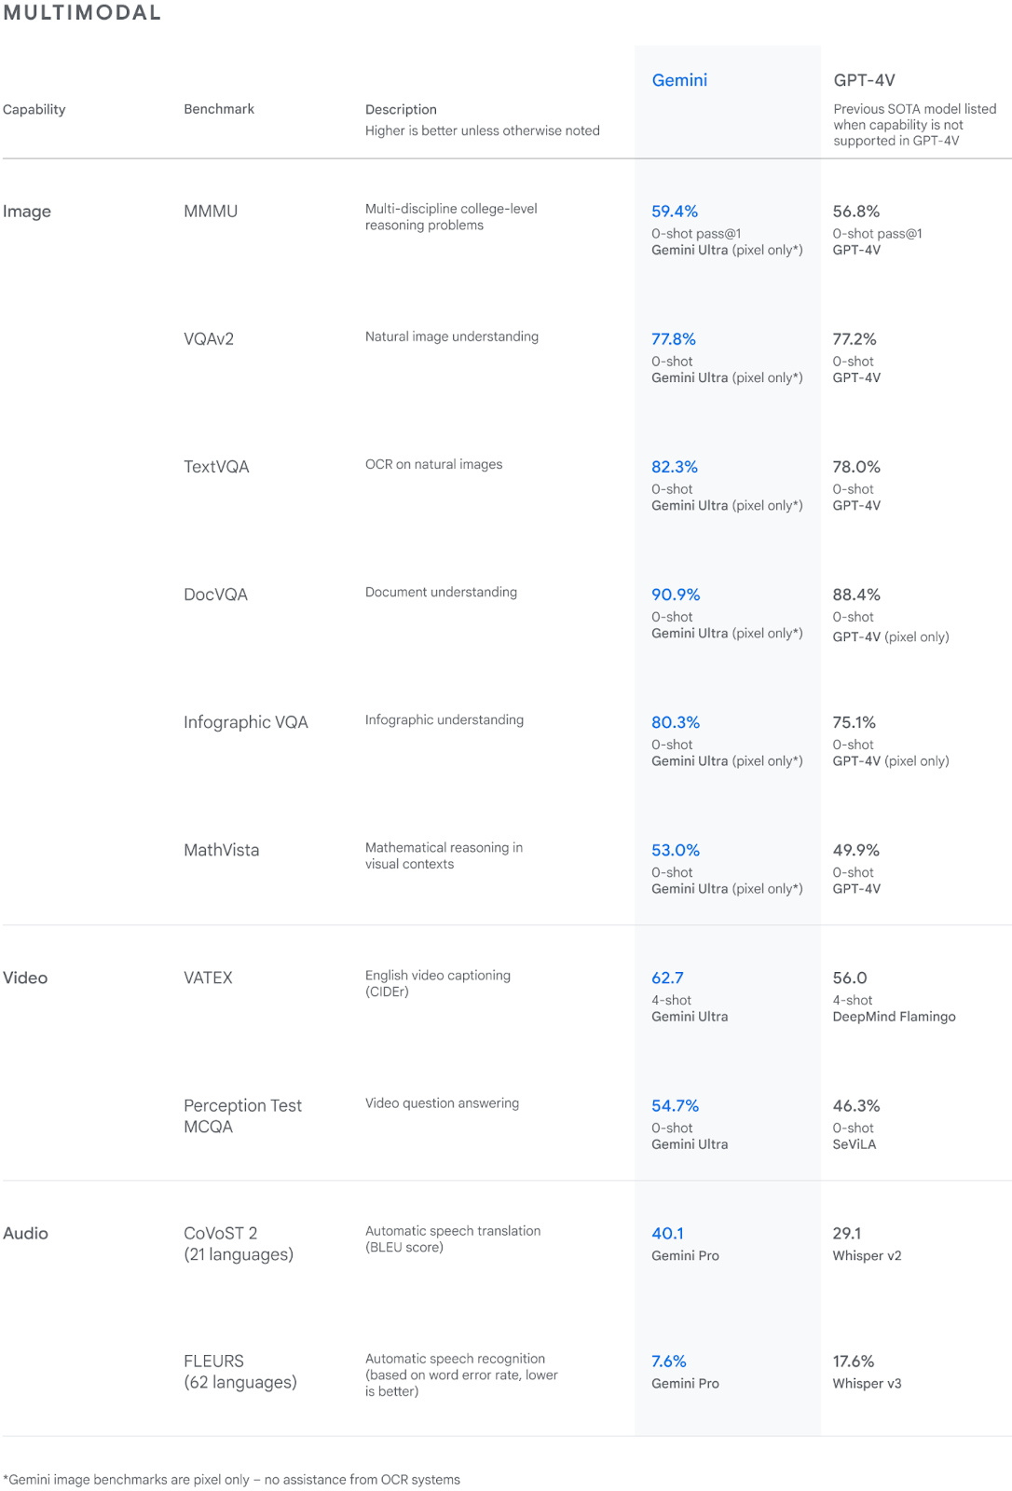Click the 40.1 CoVoST 2 score
Screen dimensions: 1012x1491
tap(667, 1233)
